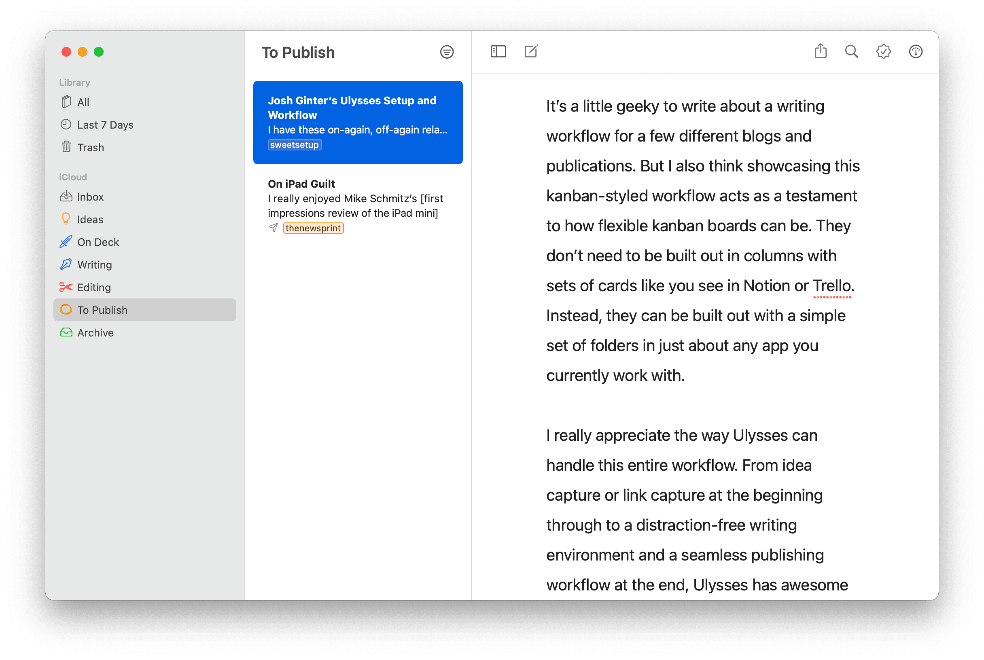Image resolution: width=984 pixels, height=660 pixels.
Task: Click the On Deck feather icon
Action: click(x=66, y=241)
